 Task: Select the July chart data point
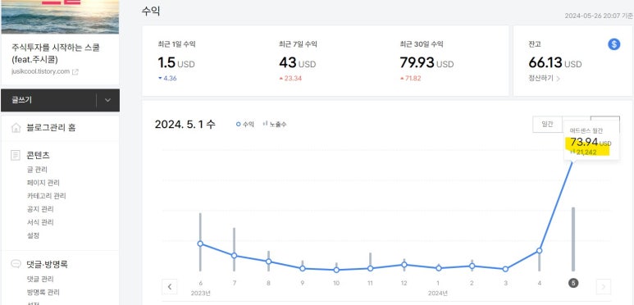[x=234, y=255]
